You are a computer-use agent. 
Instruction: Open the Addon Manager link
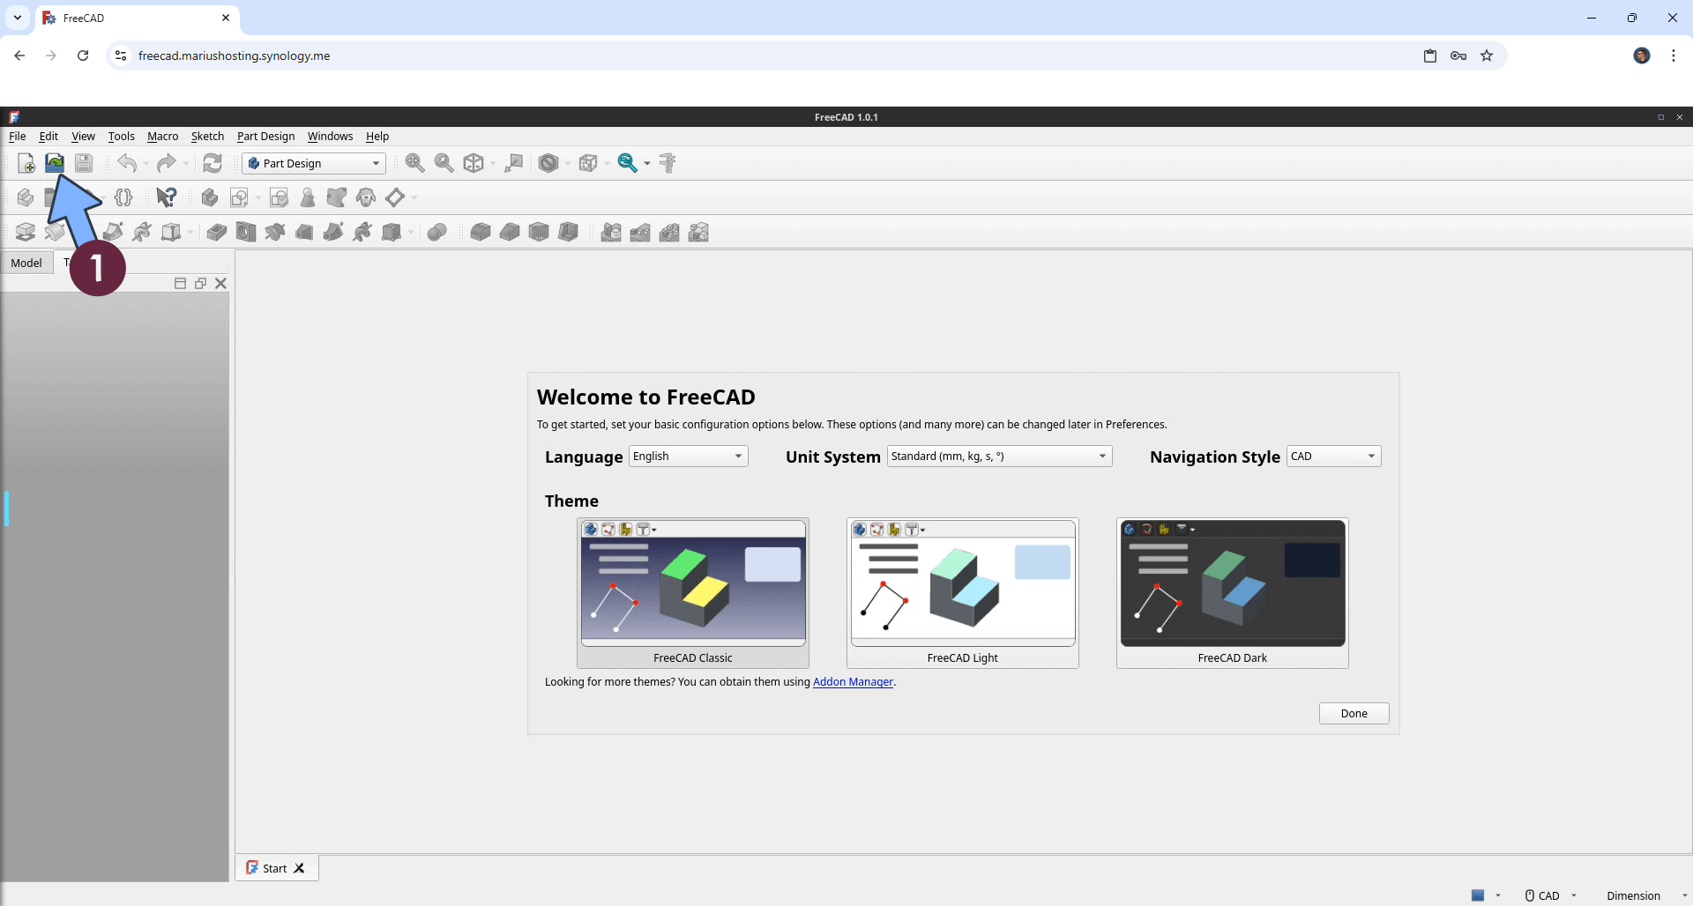click(853, 681)
